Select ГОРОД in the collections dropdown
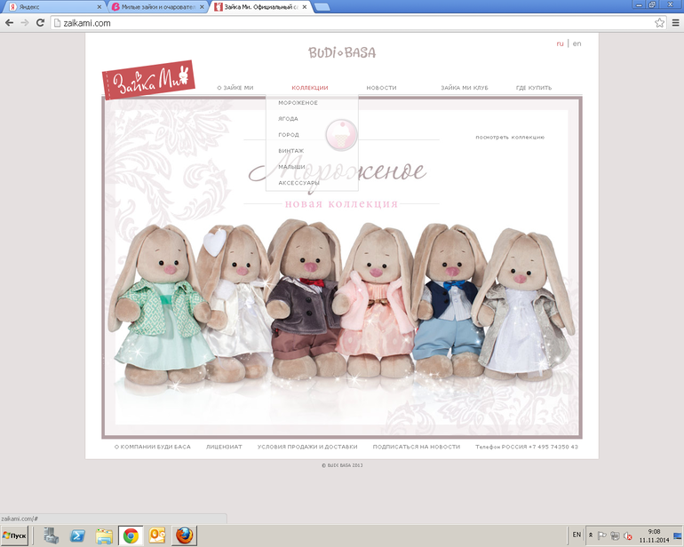Image resolution: width=684 pixels, height=547 pixels. tap(289, 135)
